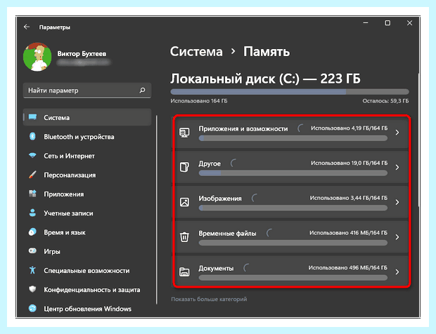Click the search magnifier icon
Viewport: 436px width, 334px height.
[142, 90]
